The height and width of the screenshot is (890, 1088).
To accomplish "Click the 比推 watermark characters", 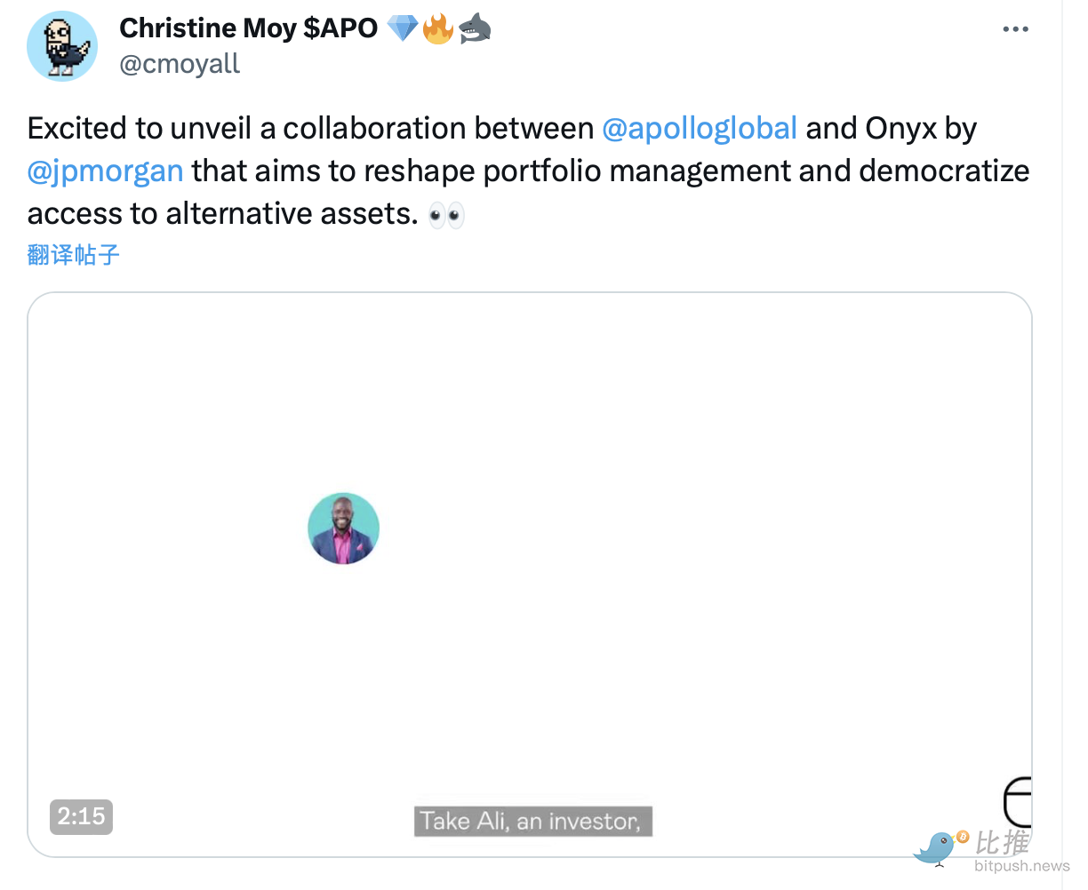I will 1002,841.
